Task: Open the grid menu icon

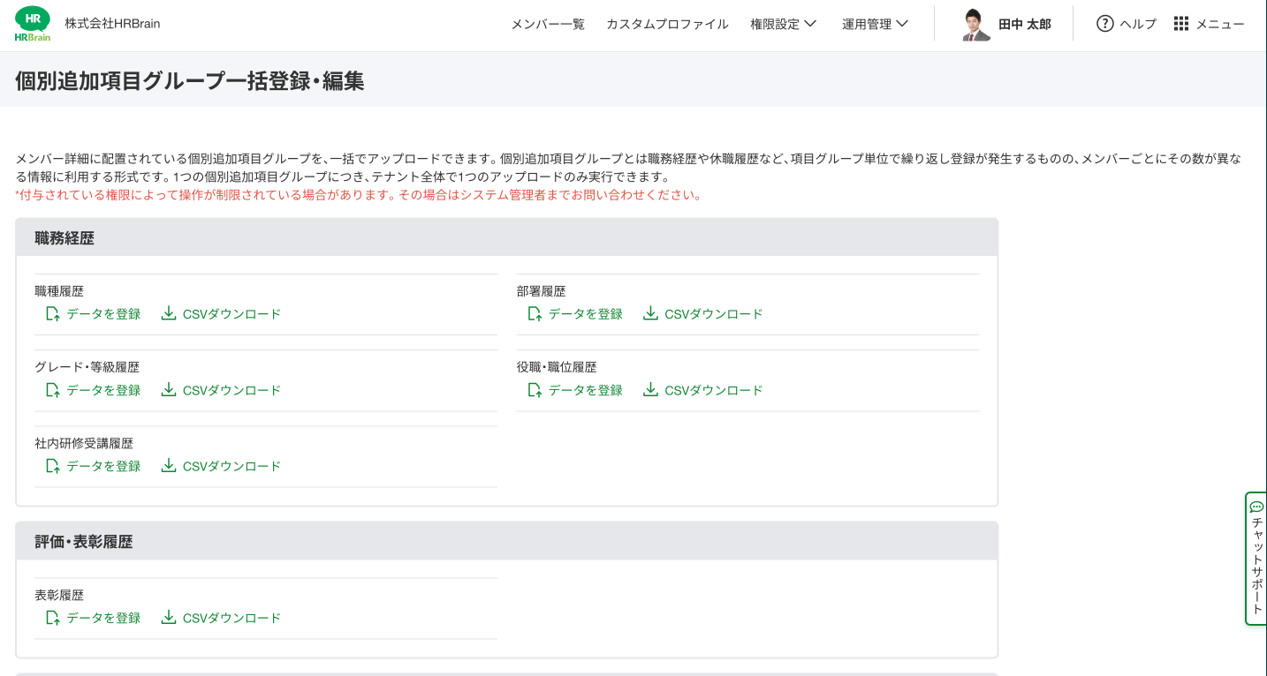Action: pyautogui.click(x=1181, y=24)
